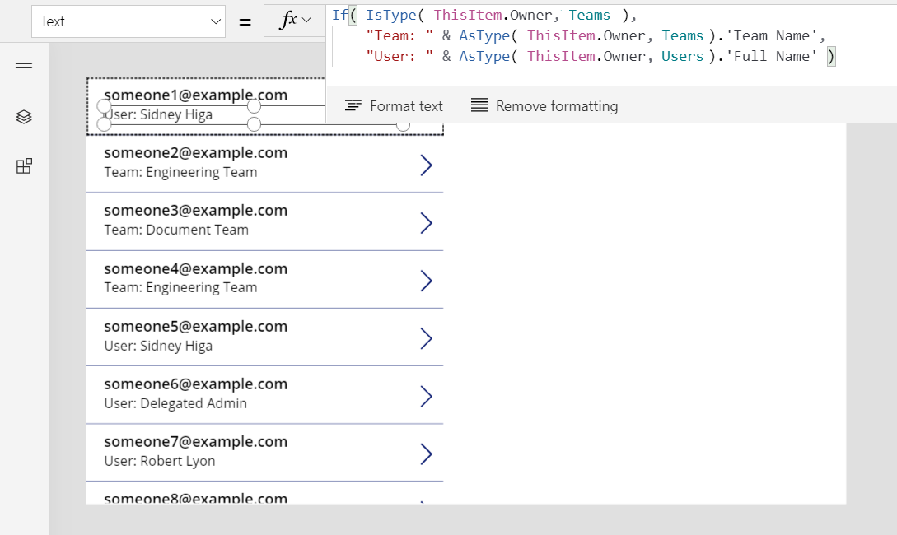Open the chevron for someone6@example.com row

(426, 396)
